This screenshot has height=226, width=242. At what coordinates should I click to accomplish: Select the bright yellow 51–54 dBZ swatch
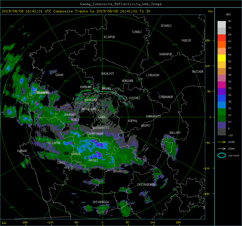[222, 58]
